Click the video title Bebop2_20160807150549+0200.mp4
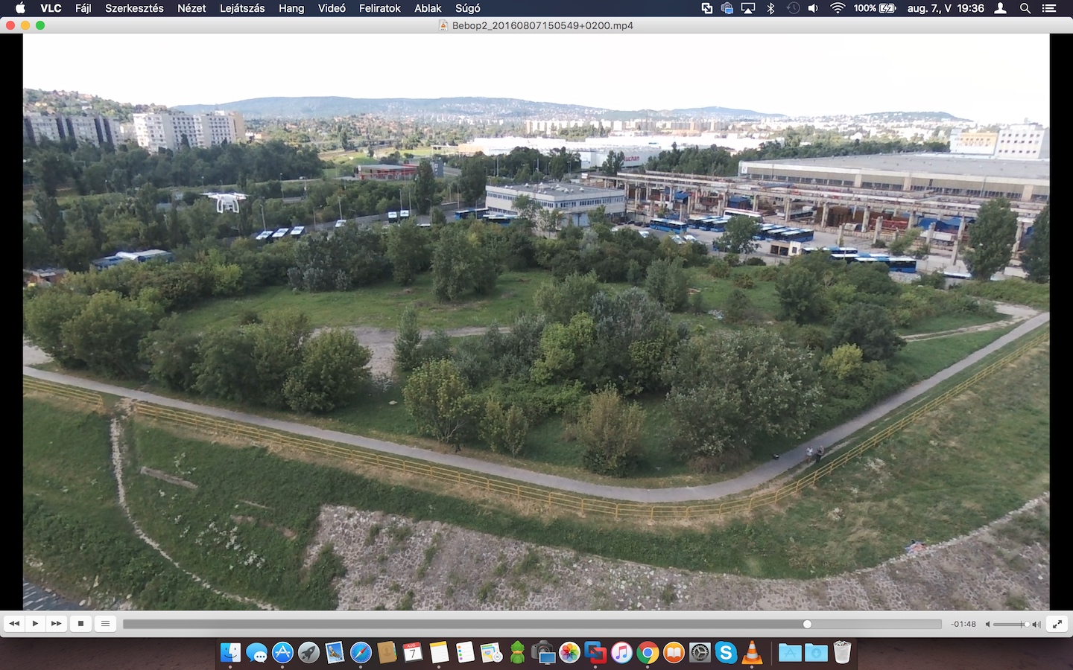Screen dimensions: 1073x670 pyautogui.click(x=542, y=25)
